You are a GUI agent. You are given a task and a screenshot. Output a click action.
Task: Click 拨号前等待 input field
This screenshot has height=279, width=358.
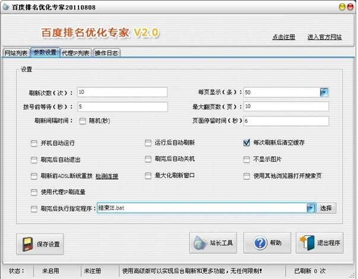tap(123, 107)
